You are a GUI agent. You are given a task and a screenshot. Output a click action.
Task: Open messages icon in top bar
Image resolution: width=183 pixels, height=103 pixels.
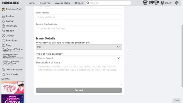coord(151,3)
